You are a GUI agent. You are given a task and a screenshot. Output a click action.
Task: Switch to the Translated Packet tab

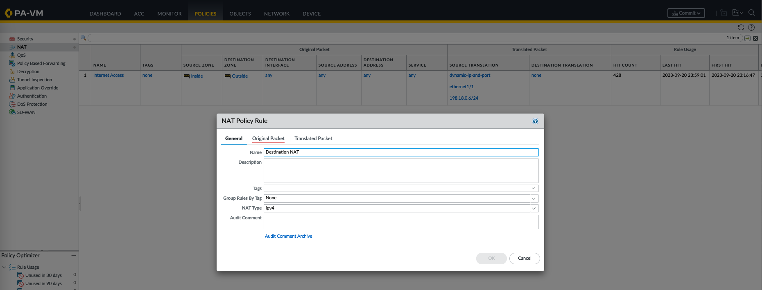(313, 138)
